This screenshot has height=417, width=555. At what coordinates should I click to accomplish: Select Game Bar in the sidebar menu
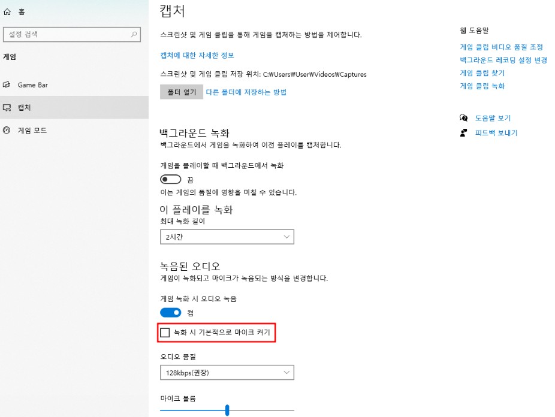point(33,84)
